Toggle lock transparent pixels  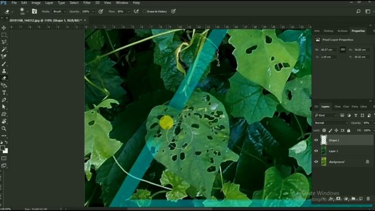pyautogui.click(x=324, y=130)
